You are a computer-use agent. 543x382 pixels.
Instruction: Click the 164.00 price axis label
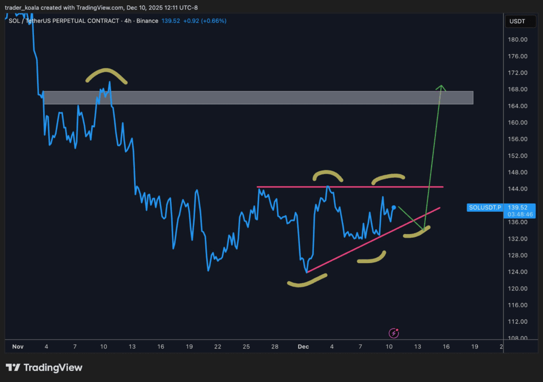click(x=518, y=106)
